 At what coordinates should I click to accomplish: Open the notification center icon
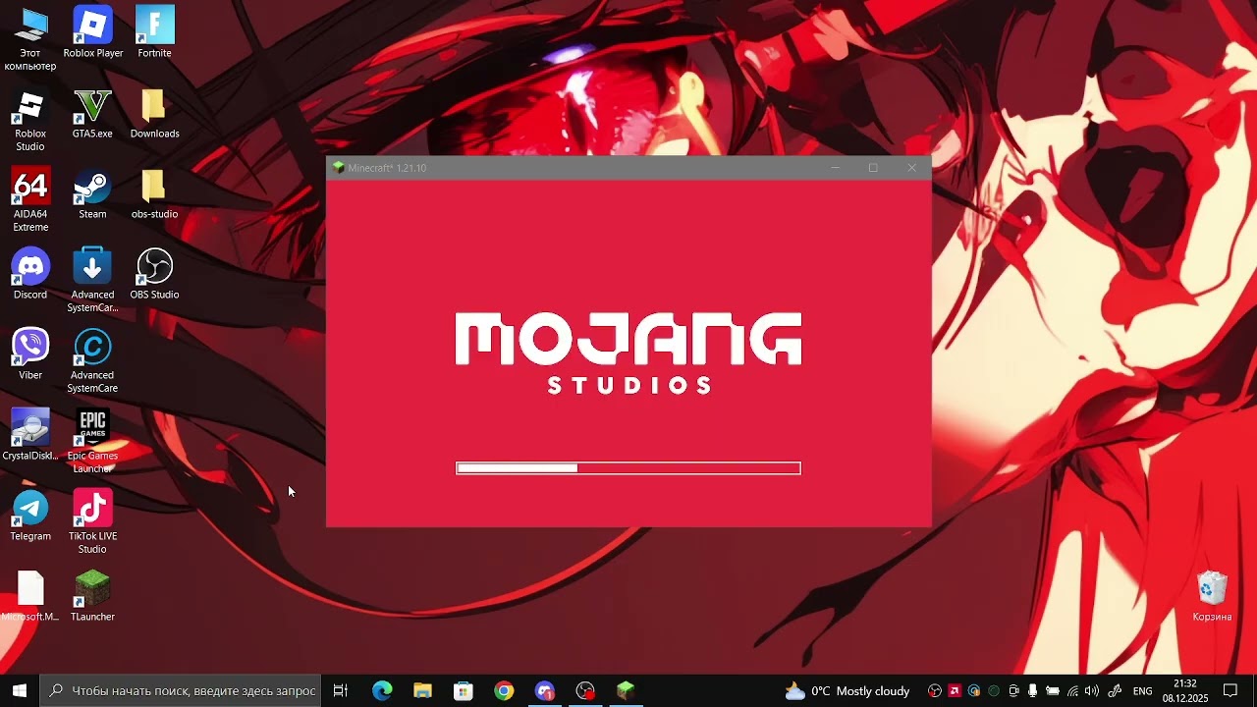coord(1230,691)
